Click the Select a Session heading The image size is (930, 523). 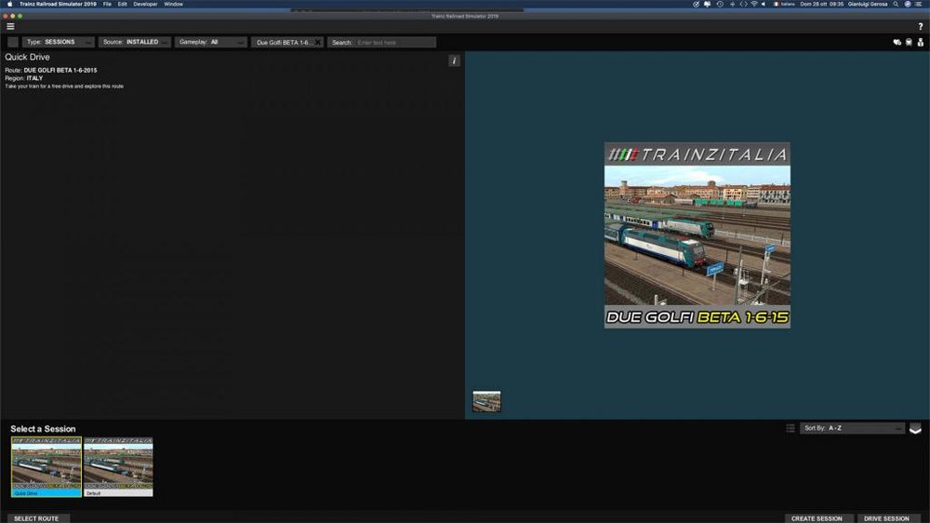point(43,429)
